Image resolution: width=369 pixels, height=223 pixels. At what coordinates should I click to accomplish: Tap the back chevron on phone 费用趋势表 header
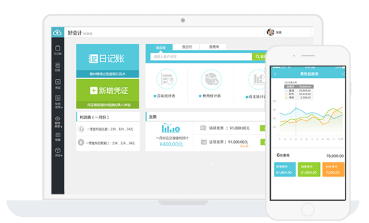[276, 74]
